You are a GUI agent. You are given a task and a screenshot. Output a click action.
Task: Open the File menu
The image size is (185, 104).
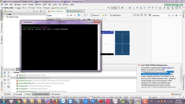(2, 5)
